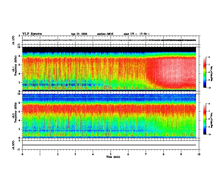Click time-axis tick label '9'
Image resolution: width=224 pixels, height=173 pixels.
pos(181,154)
